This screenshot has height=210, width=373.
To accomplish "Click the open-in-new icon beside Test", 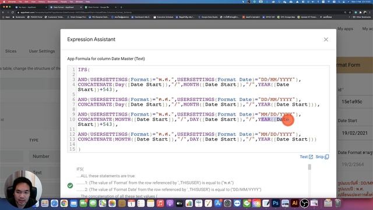I will tap(311, 157).
